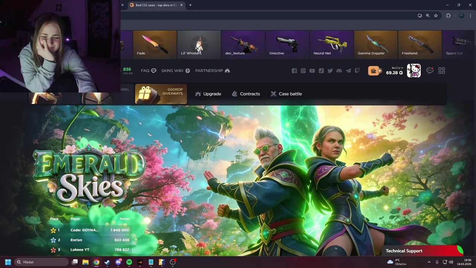Viewport: 476px width, 268px height.
Task: Open the Facebook social link icon
Action: tap(294, 71)
